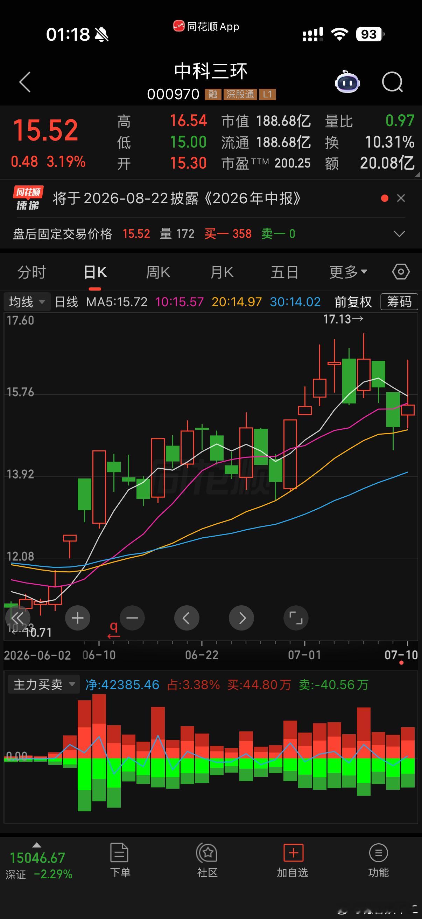Open chart settings hexagon icon
The image size is (422, 919).
tap(401, 272)
